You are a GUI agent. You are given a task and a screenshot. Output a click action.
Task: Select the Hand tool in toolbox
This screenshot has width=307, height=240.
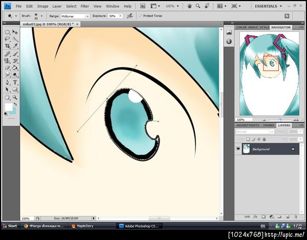(x=7, y=97)
